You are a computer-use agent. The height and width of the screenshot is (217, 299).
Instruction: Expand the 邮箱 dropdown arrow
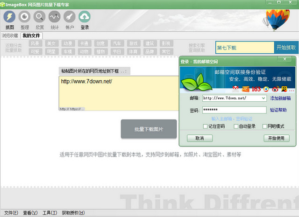click(x=263, y=98)
